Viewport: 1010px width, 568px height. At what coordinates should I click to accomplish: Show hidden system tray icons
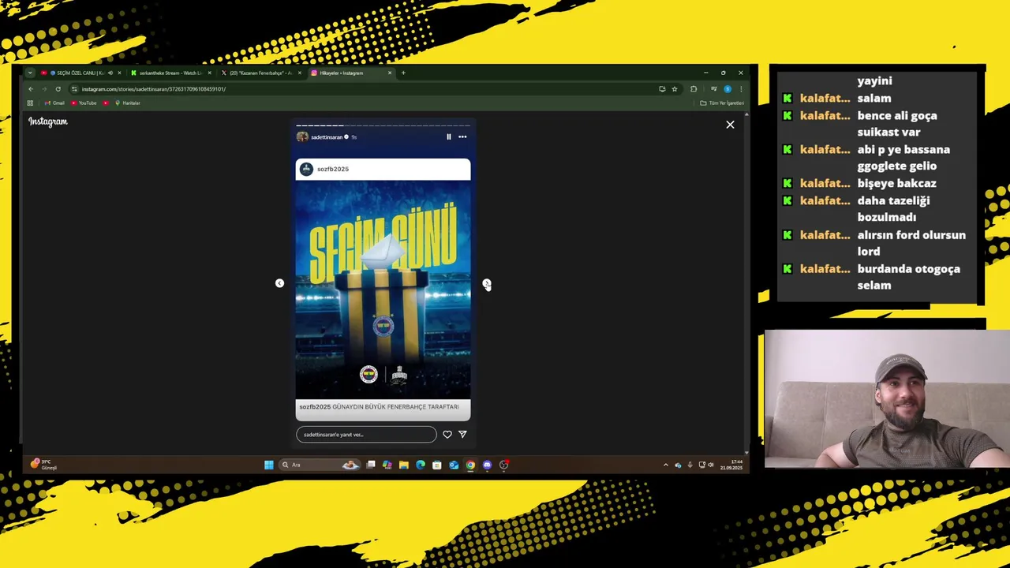665,465
